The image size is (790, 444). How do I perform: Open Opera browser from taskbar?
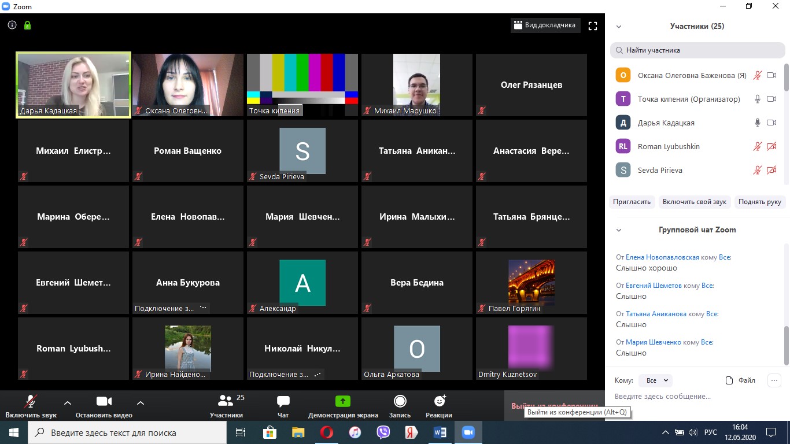click(x=326, y=432)
